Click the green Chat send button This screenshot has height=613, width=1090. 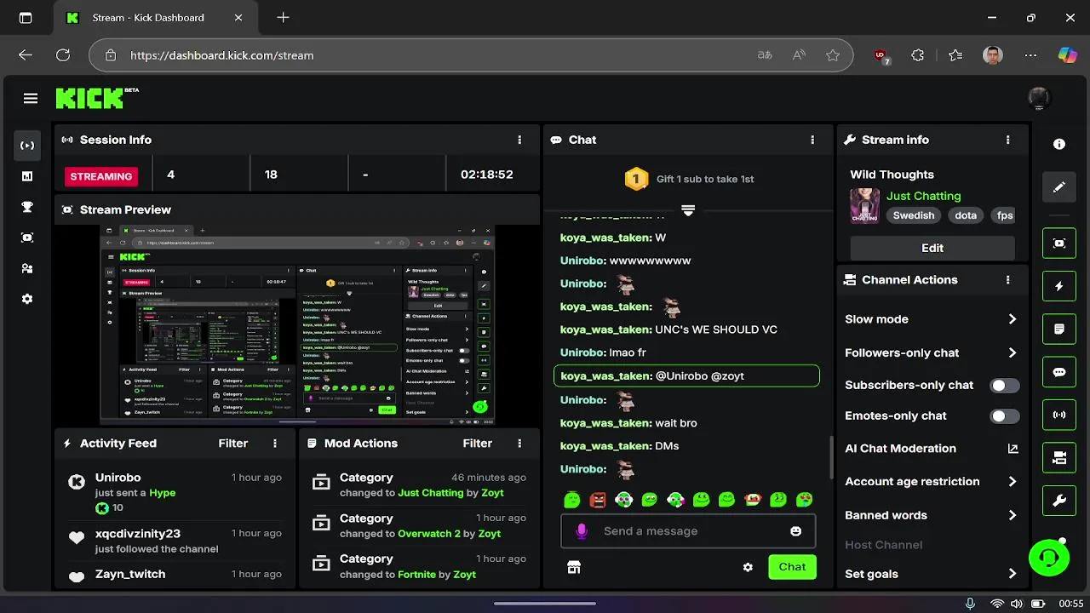[792, 567]
